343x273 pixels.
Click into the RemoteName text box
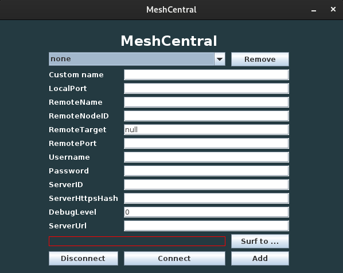tap(206, 102)
